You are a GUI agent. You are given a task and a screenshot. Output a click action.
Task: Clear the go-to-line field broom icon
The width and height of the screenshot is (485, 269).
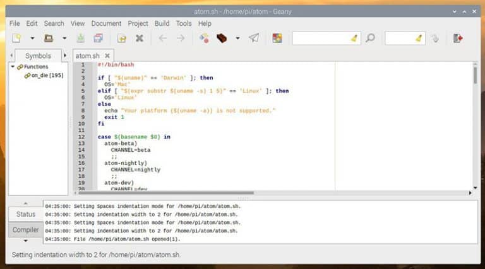(419, 38)
